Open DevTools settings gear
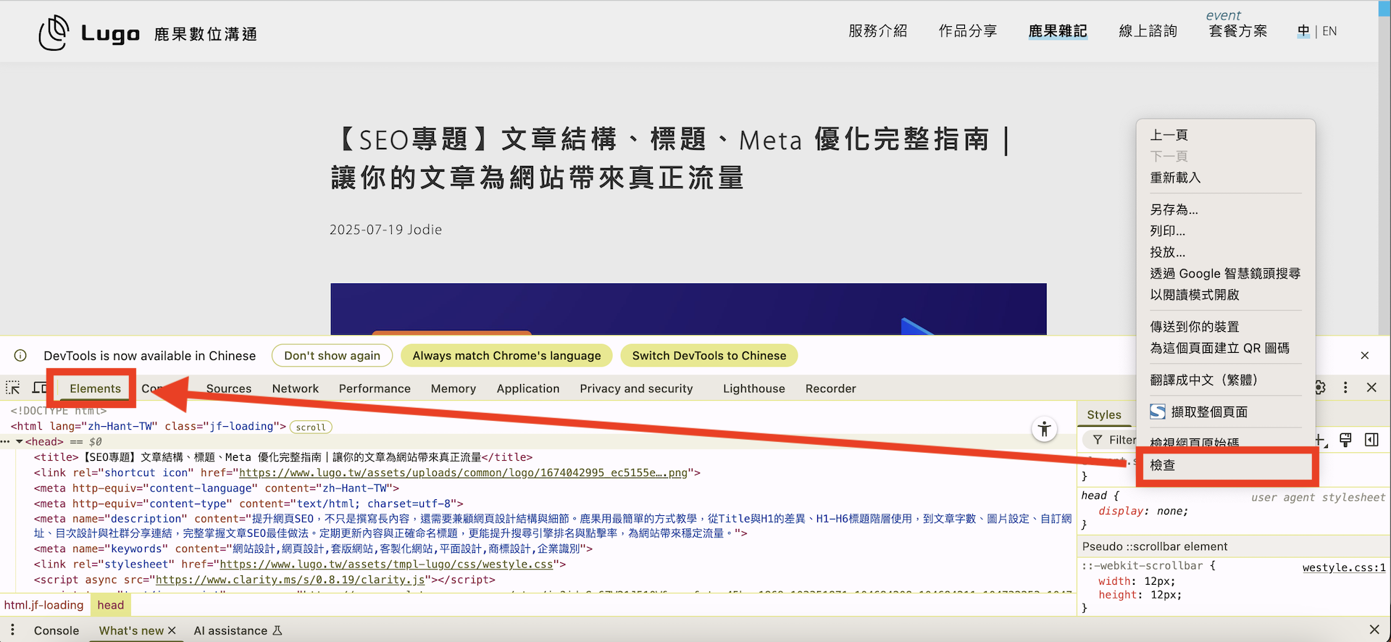1391x642 pixels. [x=1320, y=388]
